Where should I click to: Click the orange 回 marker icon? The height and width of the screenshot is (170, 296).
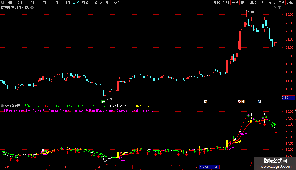click(206, 102)
